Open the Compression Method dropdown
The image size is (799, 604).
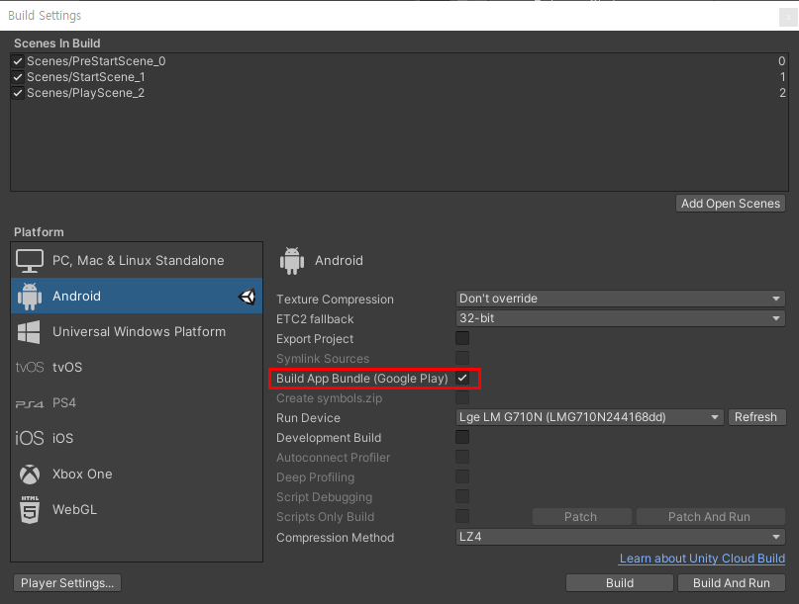[x=620, y=537]
